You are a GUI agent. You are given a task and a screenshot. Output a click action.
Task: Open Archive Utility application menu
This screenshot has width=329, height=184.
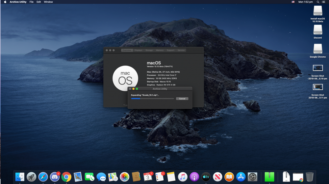tap(18, 2)
